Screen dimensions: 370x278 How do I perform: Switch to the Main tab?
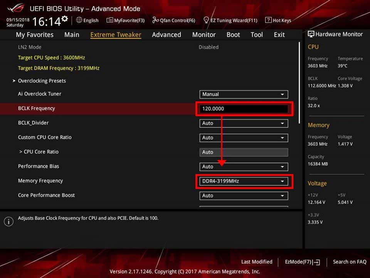coord(72,35)
